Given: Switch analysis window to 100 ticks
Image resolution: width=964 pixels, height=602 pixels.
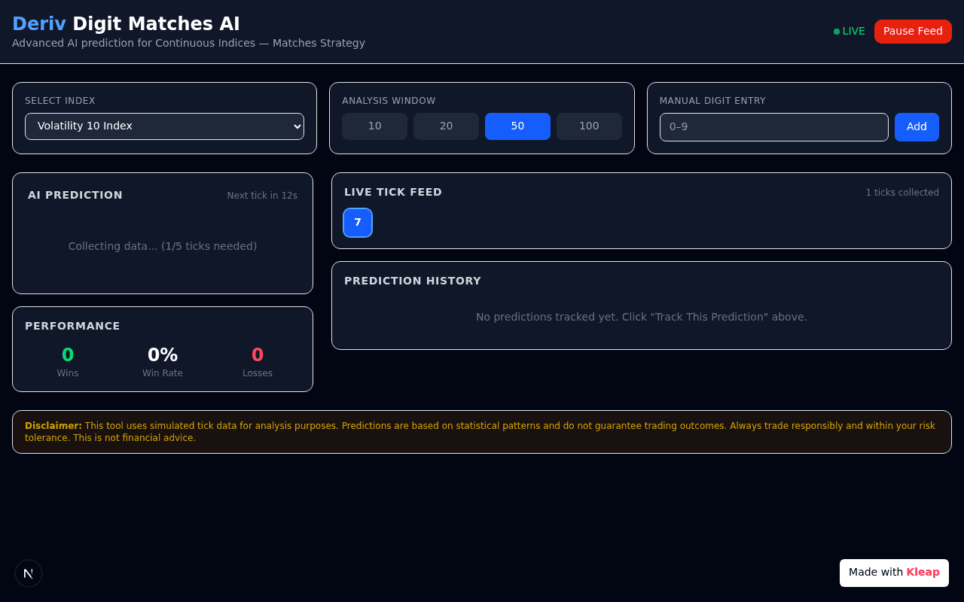Looking at the screenshot, I should pyautogui.click(x=589, y=126).
